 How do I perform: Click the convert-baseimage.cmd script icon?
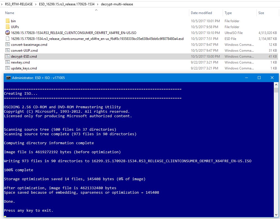pyautogui.click(x=8, y=44)
